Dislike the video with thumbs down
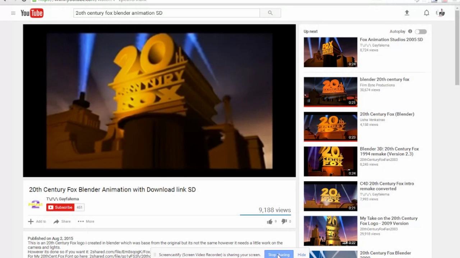The height and width of the screenshot is (258, 460). click(x=284, y=221)
